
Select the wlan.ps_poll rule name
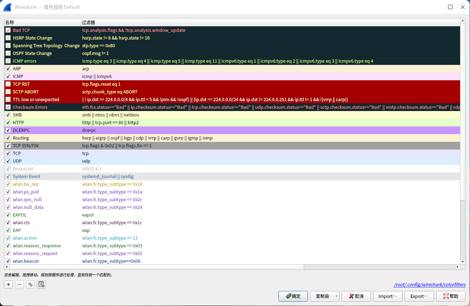(26, 192)
